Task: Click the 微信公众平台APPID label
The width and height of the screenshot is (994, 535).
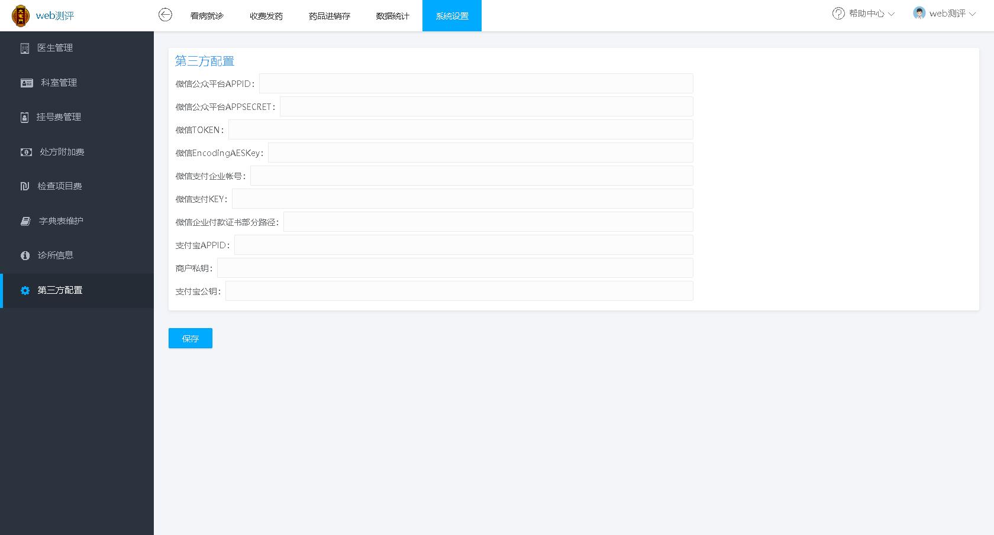Action: pyautogui.click(x=215, y=84)
